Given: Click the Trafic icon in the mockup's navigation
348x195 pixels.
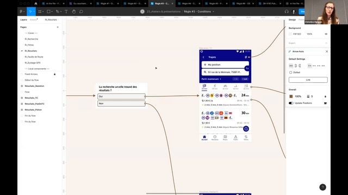Looking at the screenshot, I should tap(235, 138).
